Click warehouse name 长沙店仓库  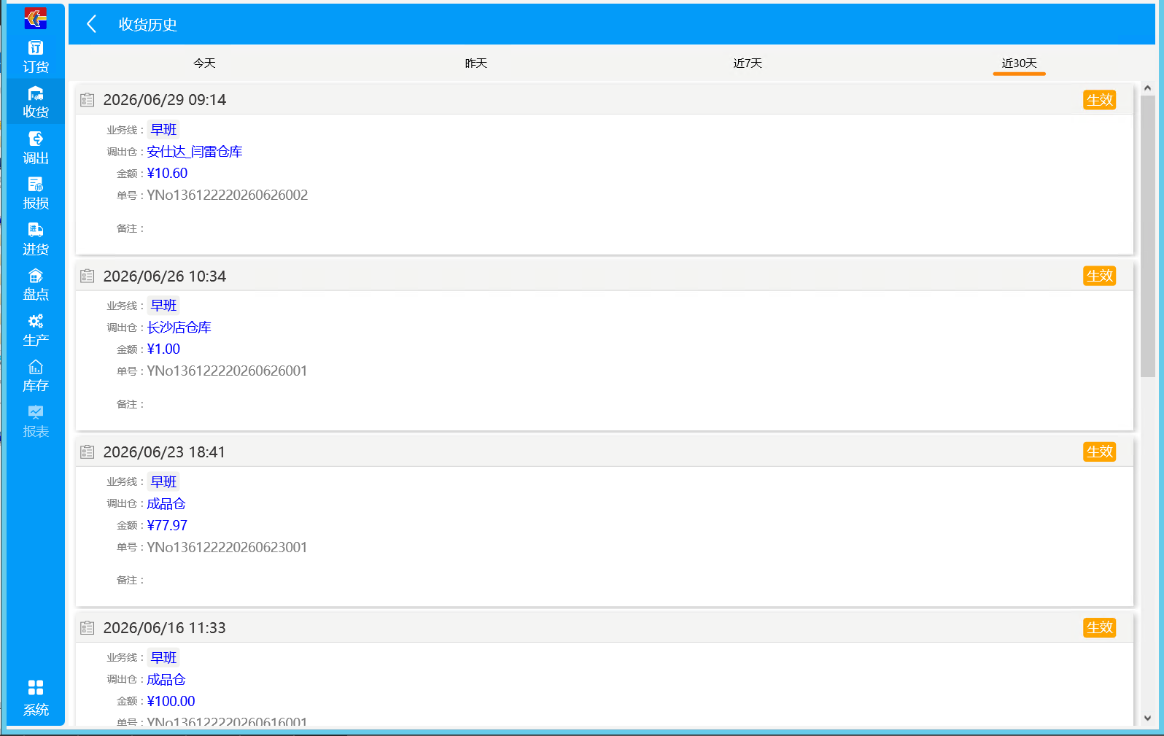[179, 328]
